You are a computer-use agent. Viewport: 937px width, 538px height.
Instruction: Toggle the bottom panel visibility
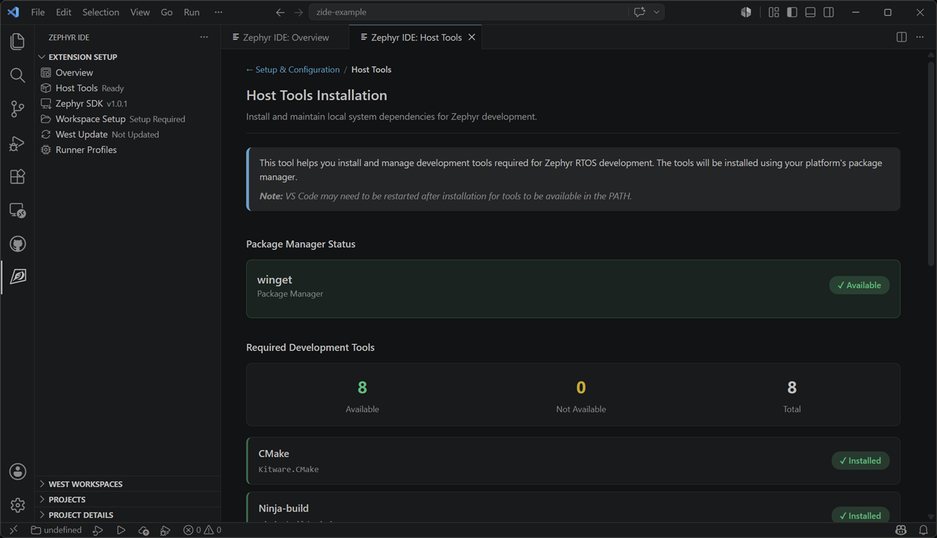point(810,12)
